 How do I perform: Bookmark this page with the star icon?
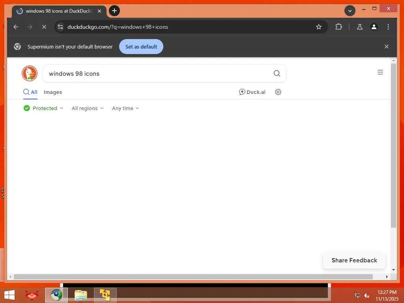(319, 27)
